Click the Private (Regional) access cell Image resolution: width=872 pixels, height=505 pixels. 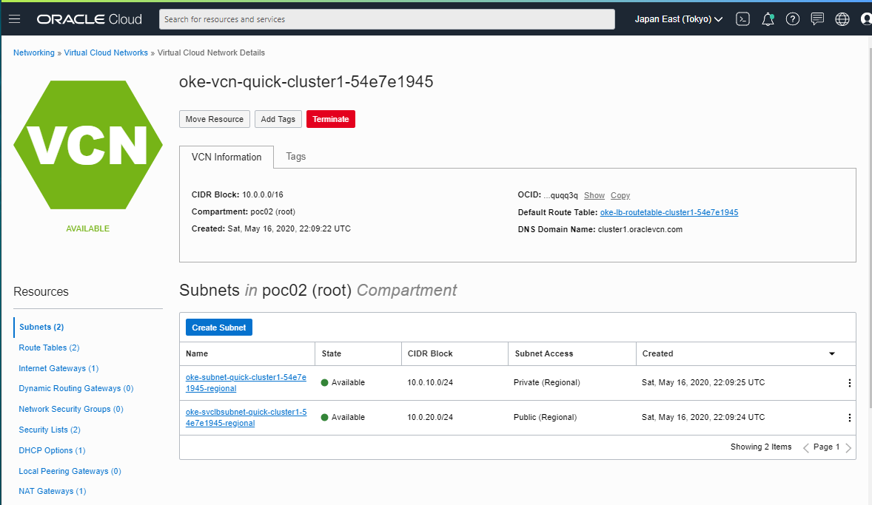pos(547,383)
